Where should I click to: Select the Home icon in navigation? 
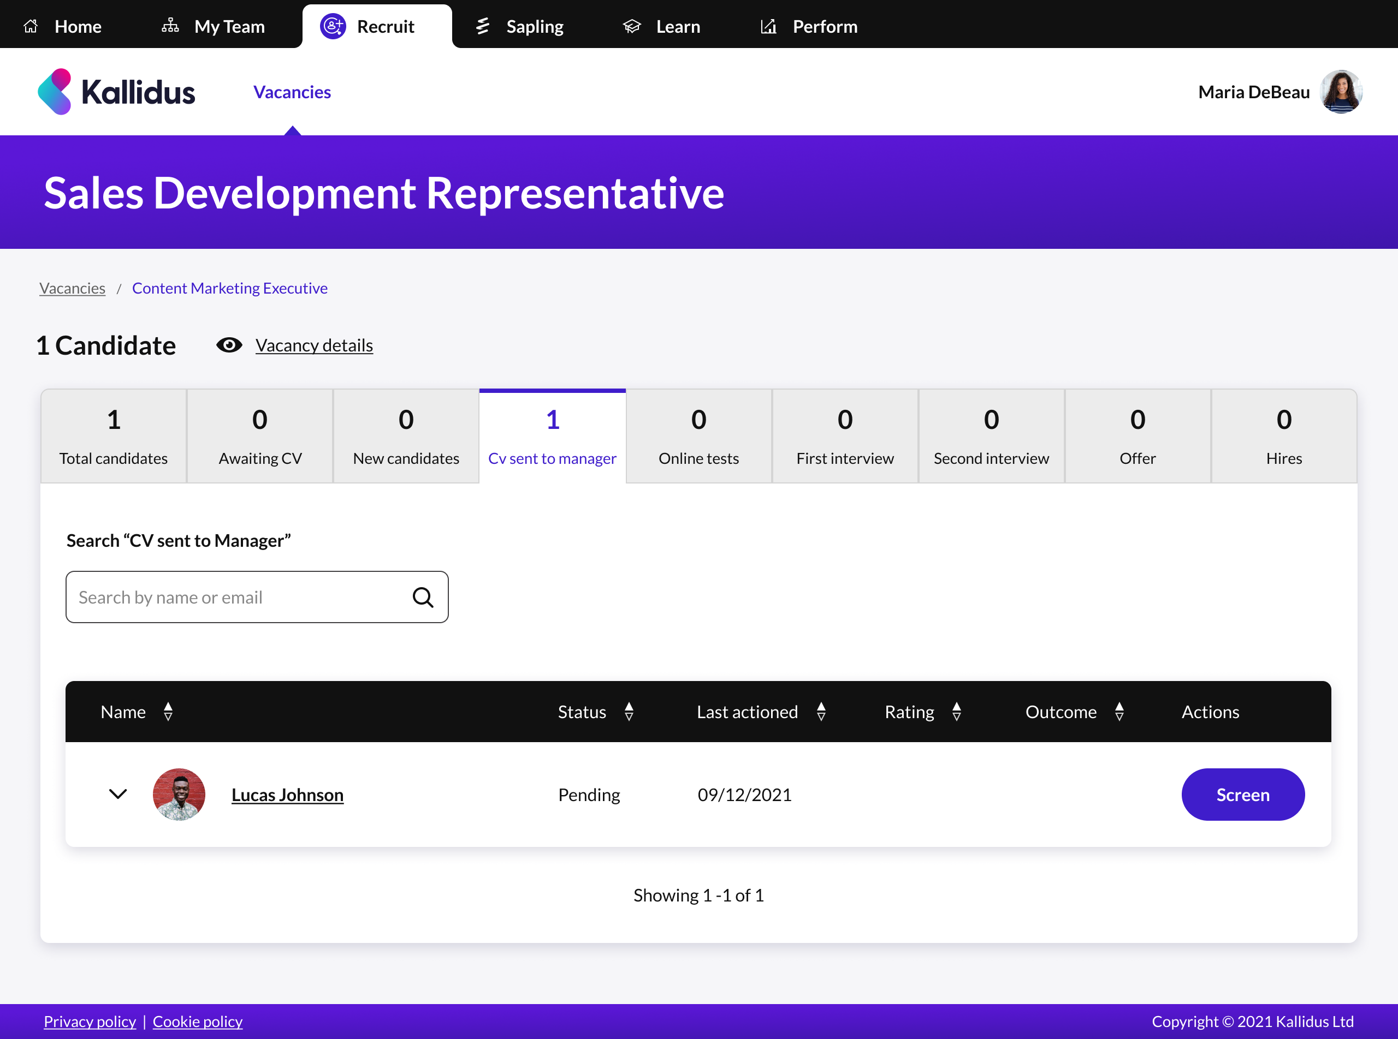(31, 26)
